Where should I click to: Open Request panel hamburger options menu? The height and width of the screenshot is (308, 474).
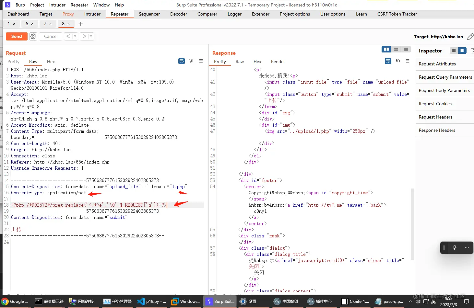[x=201, y=61]
